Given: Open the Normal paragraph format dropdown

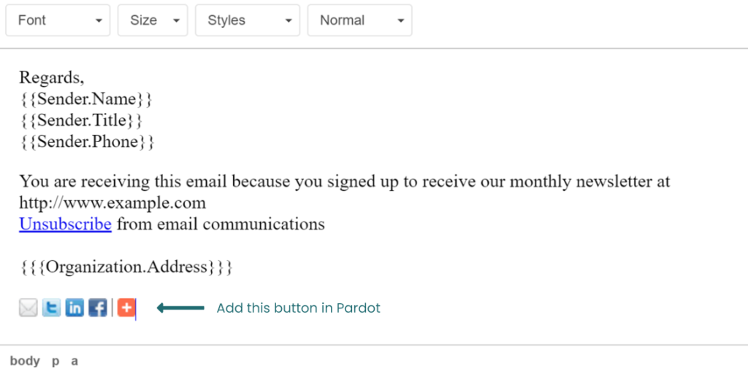Looking at the screenshot, I should (359, 20).
